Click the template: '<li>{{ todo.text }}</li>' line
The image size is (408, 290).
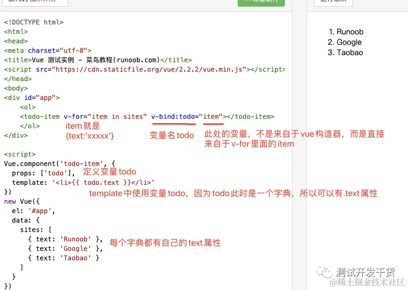click(83, 182)
